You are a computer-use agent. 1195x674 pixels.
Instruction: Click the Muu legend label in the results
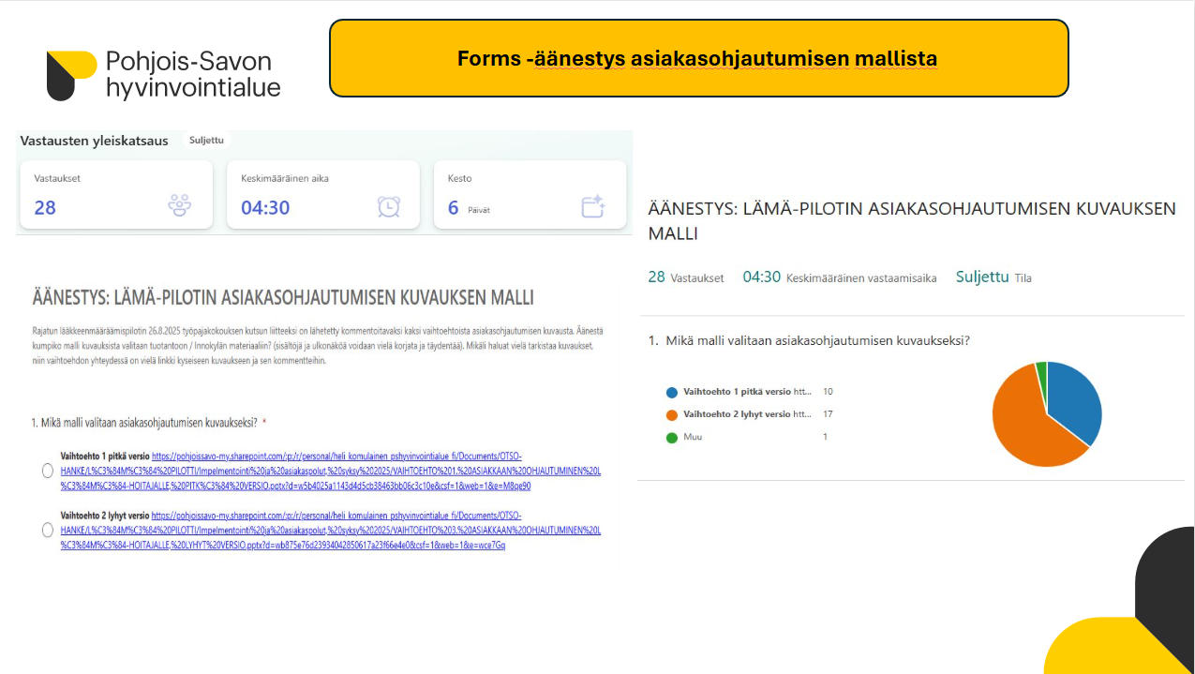coord(693,437)
